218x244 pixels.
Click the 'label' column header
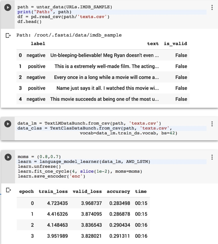38,44
